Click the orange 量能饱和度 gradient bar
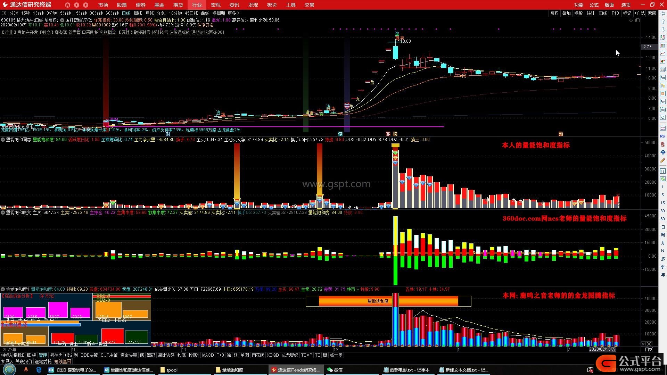Screen dimensions: 667x375 (388, 301)
